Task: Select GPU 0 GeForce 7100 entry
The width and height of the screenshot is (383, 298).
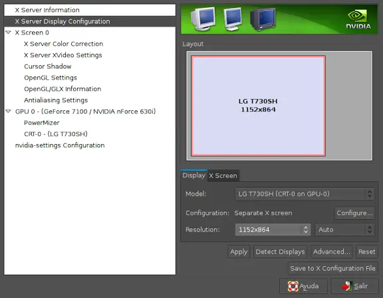Action: click(x=85, y=112)
